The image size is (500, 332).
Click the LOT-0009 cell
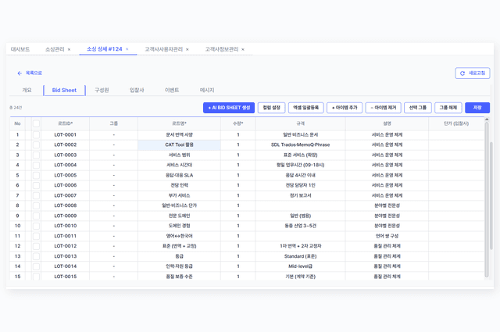coord(66,216)
